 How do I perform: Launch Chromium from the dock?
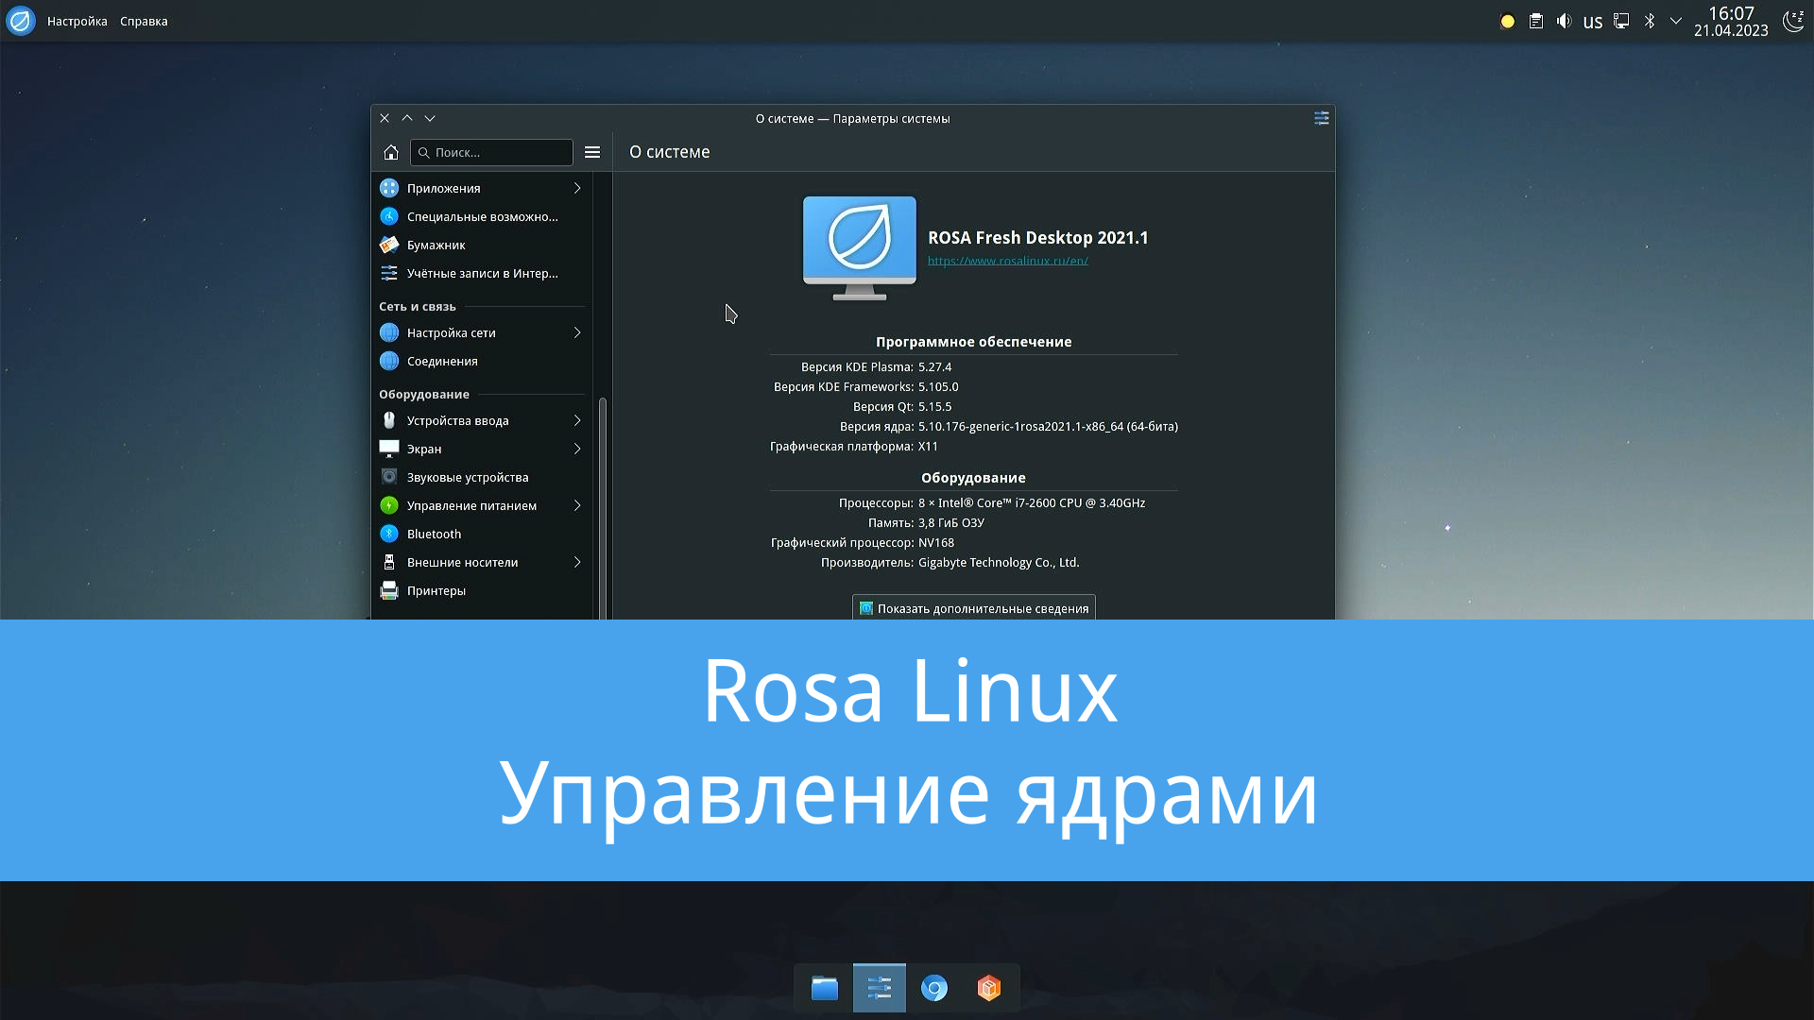[934, 988]
